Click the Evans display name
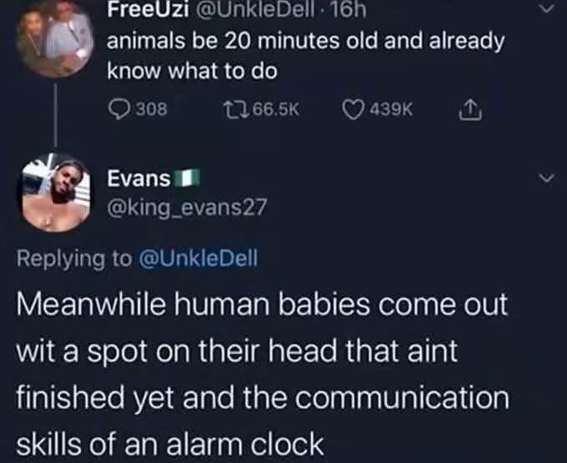 click(x=138, y=179)
